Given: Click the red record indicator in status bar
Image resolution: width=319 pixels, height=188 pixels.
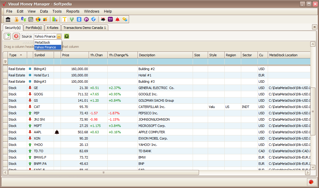Looking at the screenshot, I should pos(311,182).
